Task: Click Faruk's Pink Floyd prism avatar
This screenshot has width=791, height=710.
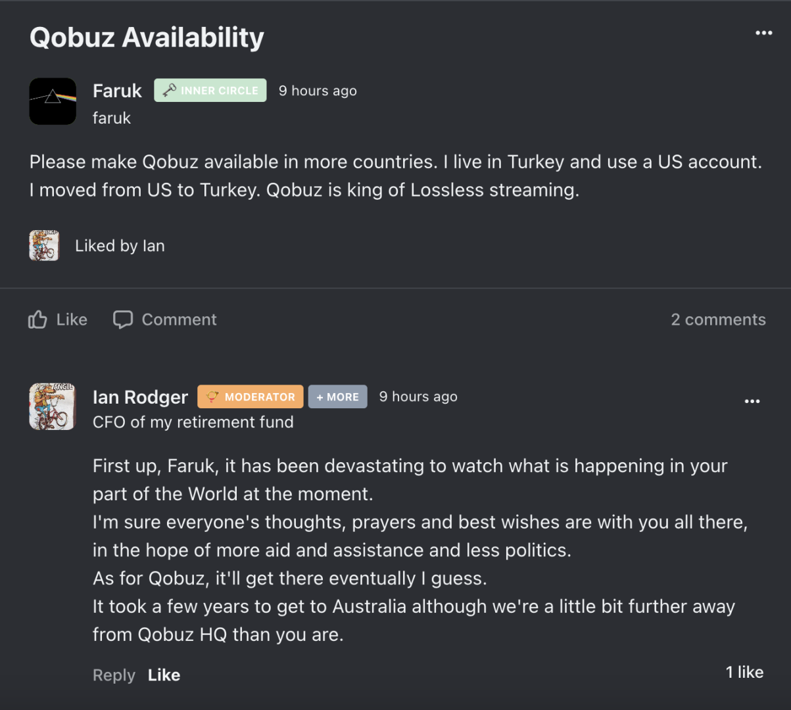Action: (53, 101)
